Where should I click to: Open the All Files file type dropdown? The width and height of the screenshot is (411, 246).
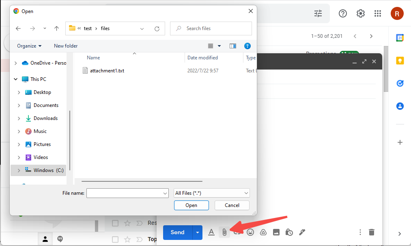pyautogui.click(x=211, y=193)
